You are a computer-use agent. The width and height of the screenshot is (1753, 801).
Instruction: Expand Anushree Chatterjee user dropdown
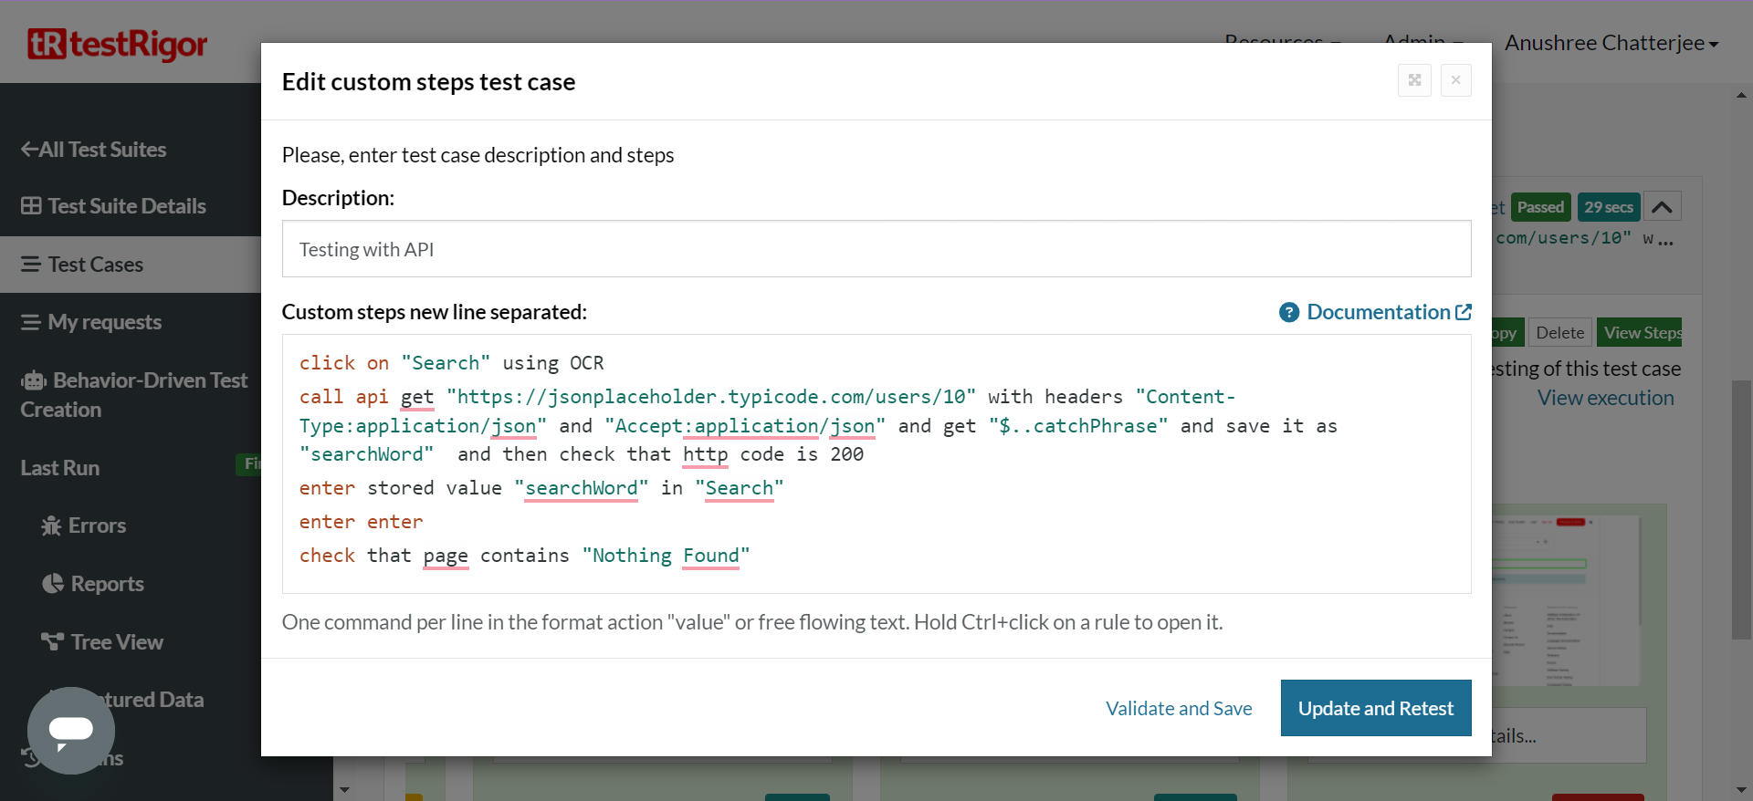tap(1611, 43)
